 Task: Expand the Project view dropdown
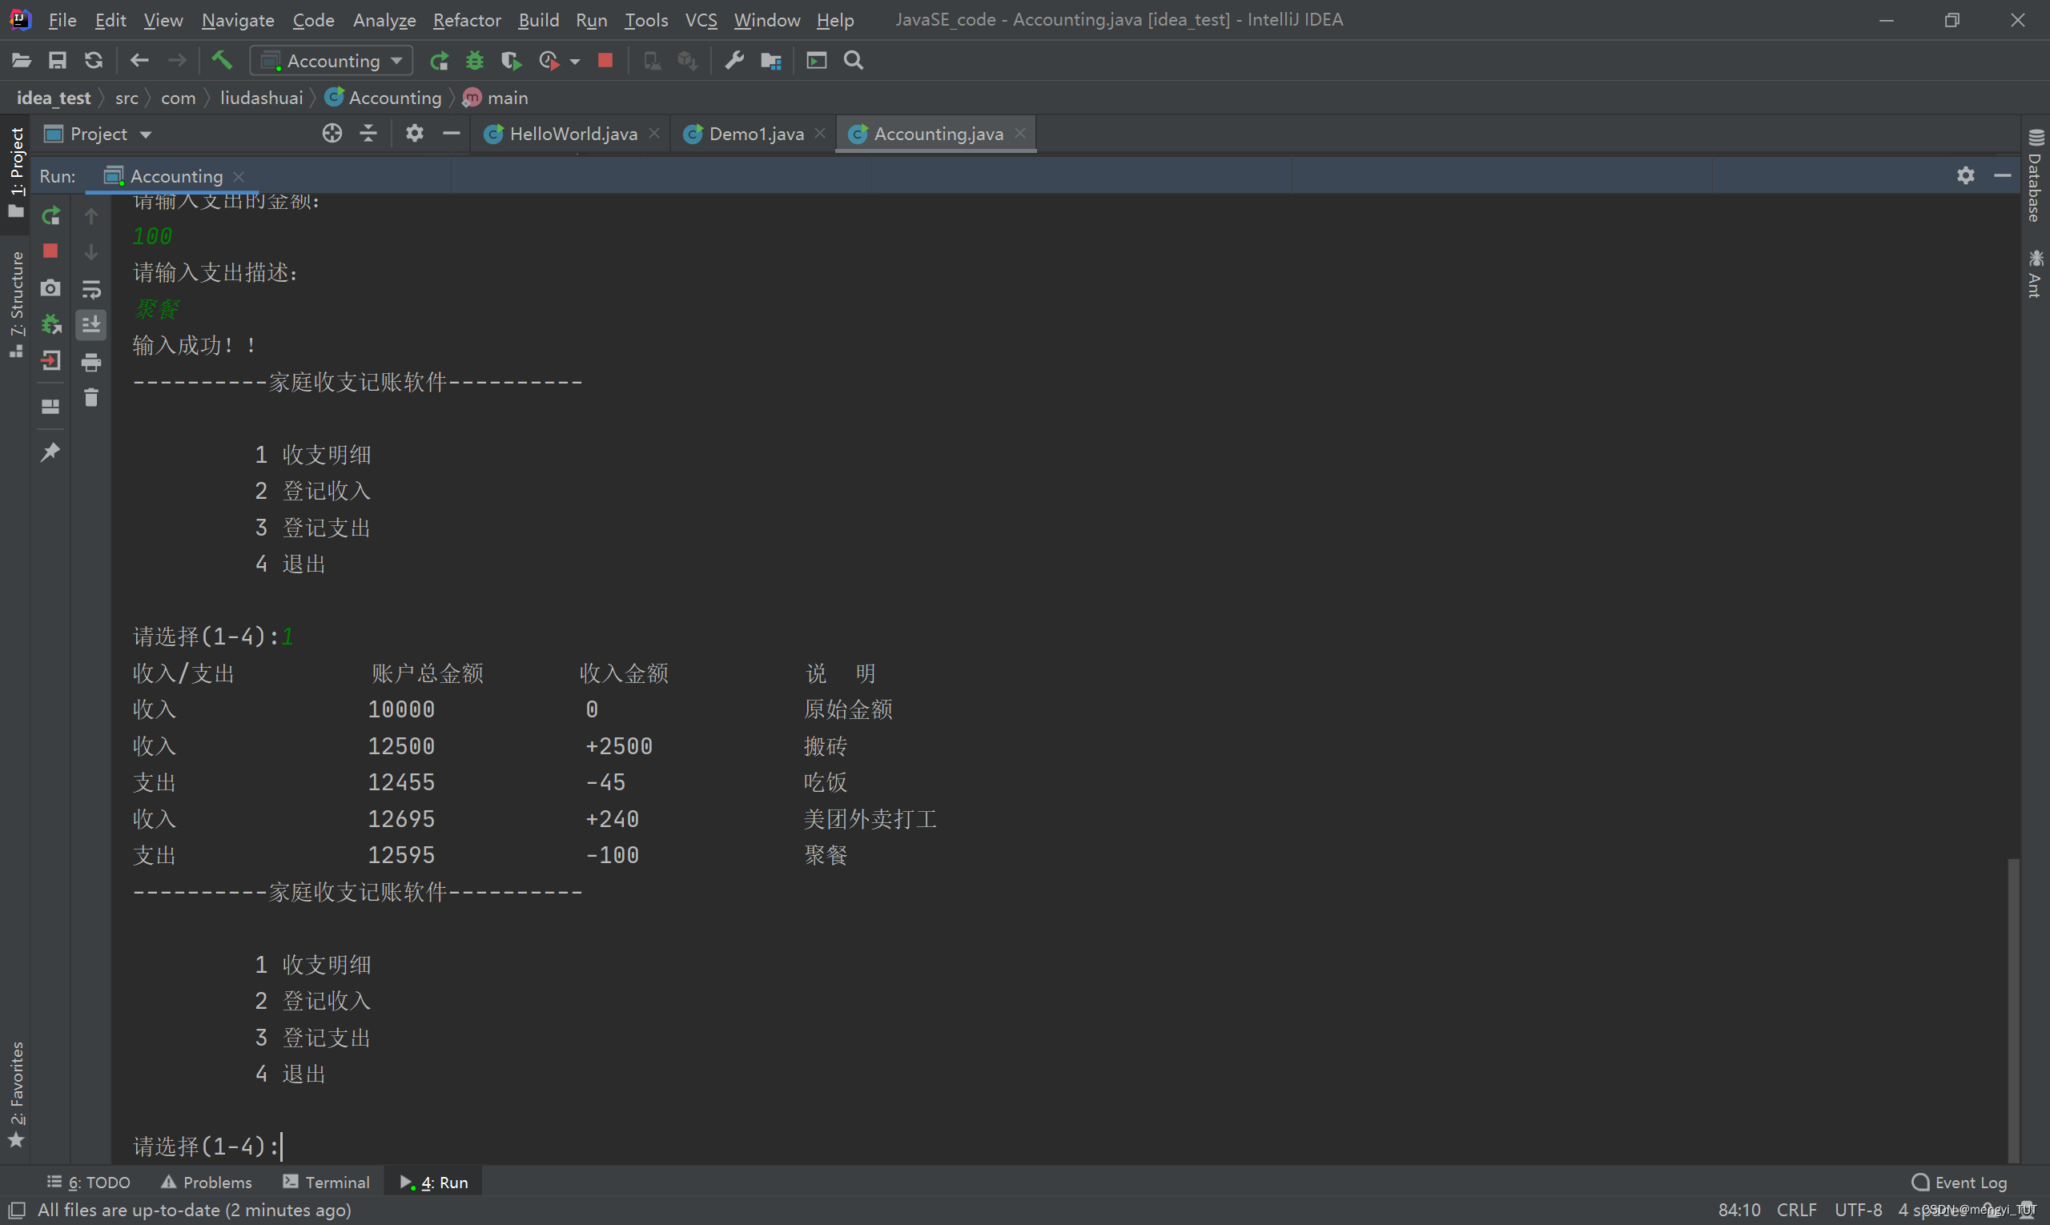(145, 135)
